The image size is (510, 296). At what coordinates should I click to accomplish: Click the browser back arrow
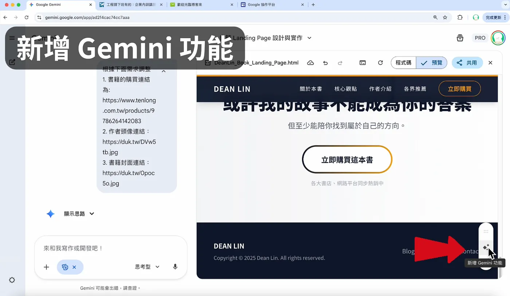pyautogui.click(x=5, y=17)
